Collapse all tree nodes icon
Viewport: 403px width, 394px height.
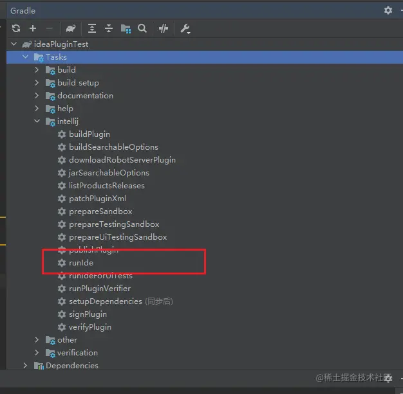109,28
